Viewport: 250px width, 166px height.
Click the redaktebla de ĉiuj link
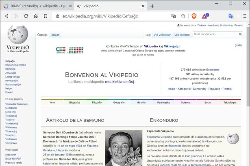[x=120, y=82]
